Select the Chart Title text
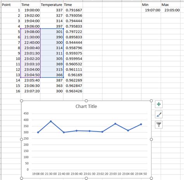The width and height of the screenshot is (184, 180). [x=86, y=106]
